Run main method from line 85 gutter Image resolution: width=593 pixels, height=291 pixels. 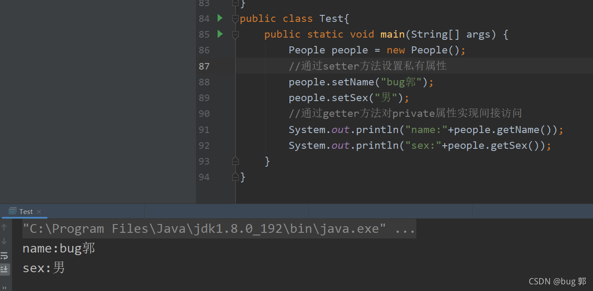point(220,34)
